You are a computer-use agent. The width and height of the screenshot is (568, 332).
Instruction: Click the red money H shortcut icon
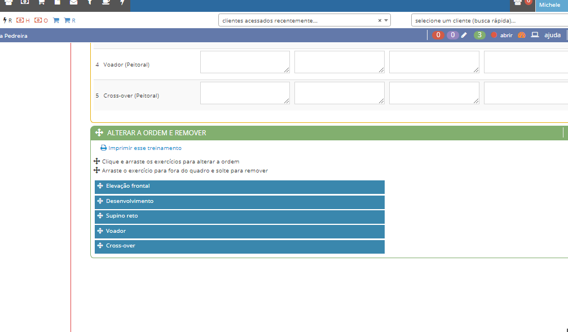pos(23,20)
